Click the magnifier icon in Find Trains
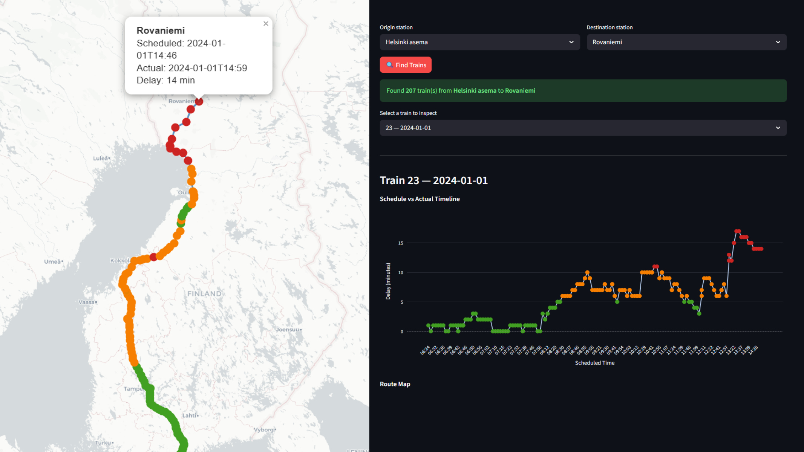The width and height of the screenshot is (804, 452). pos(390,65)
